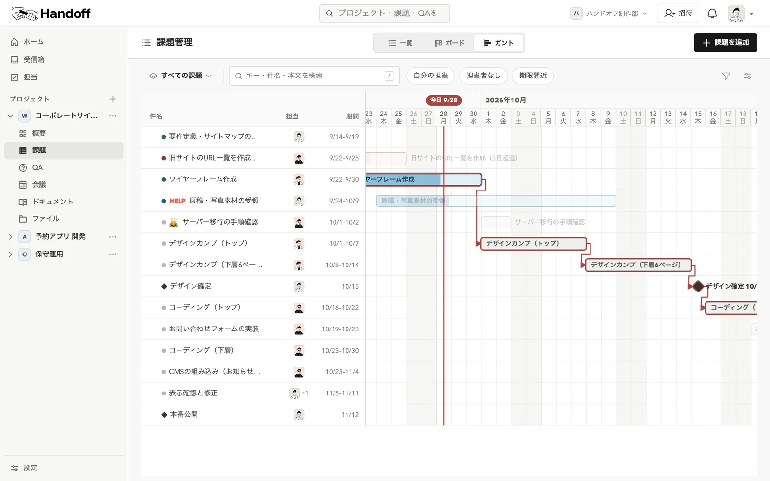Screen dimensions: 770x481
Task: Open コーポレートサイト project more options
Action: tap(113, 116)
